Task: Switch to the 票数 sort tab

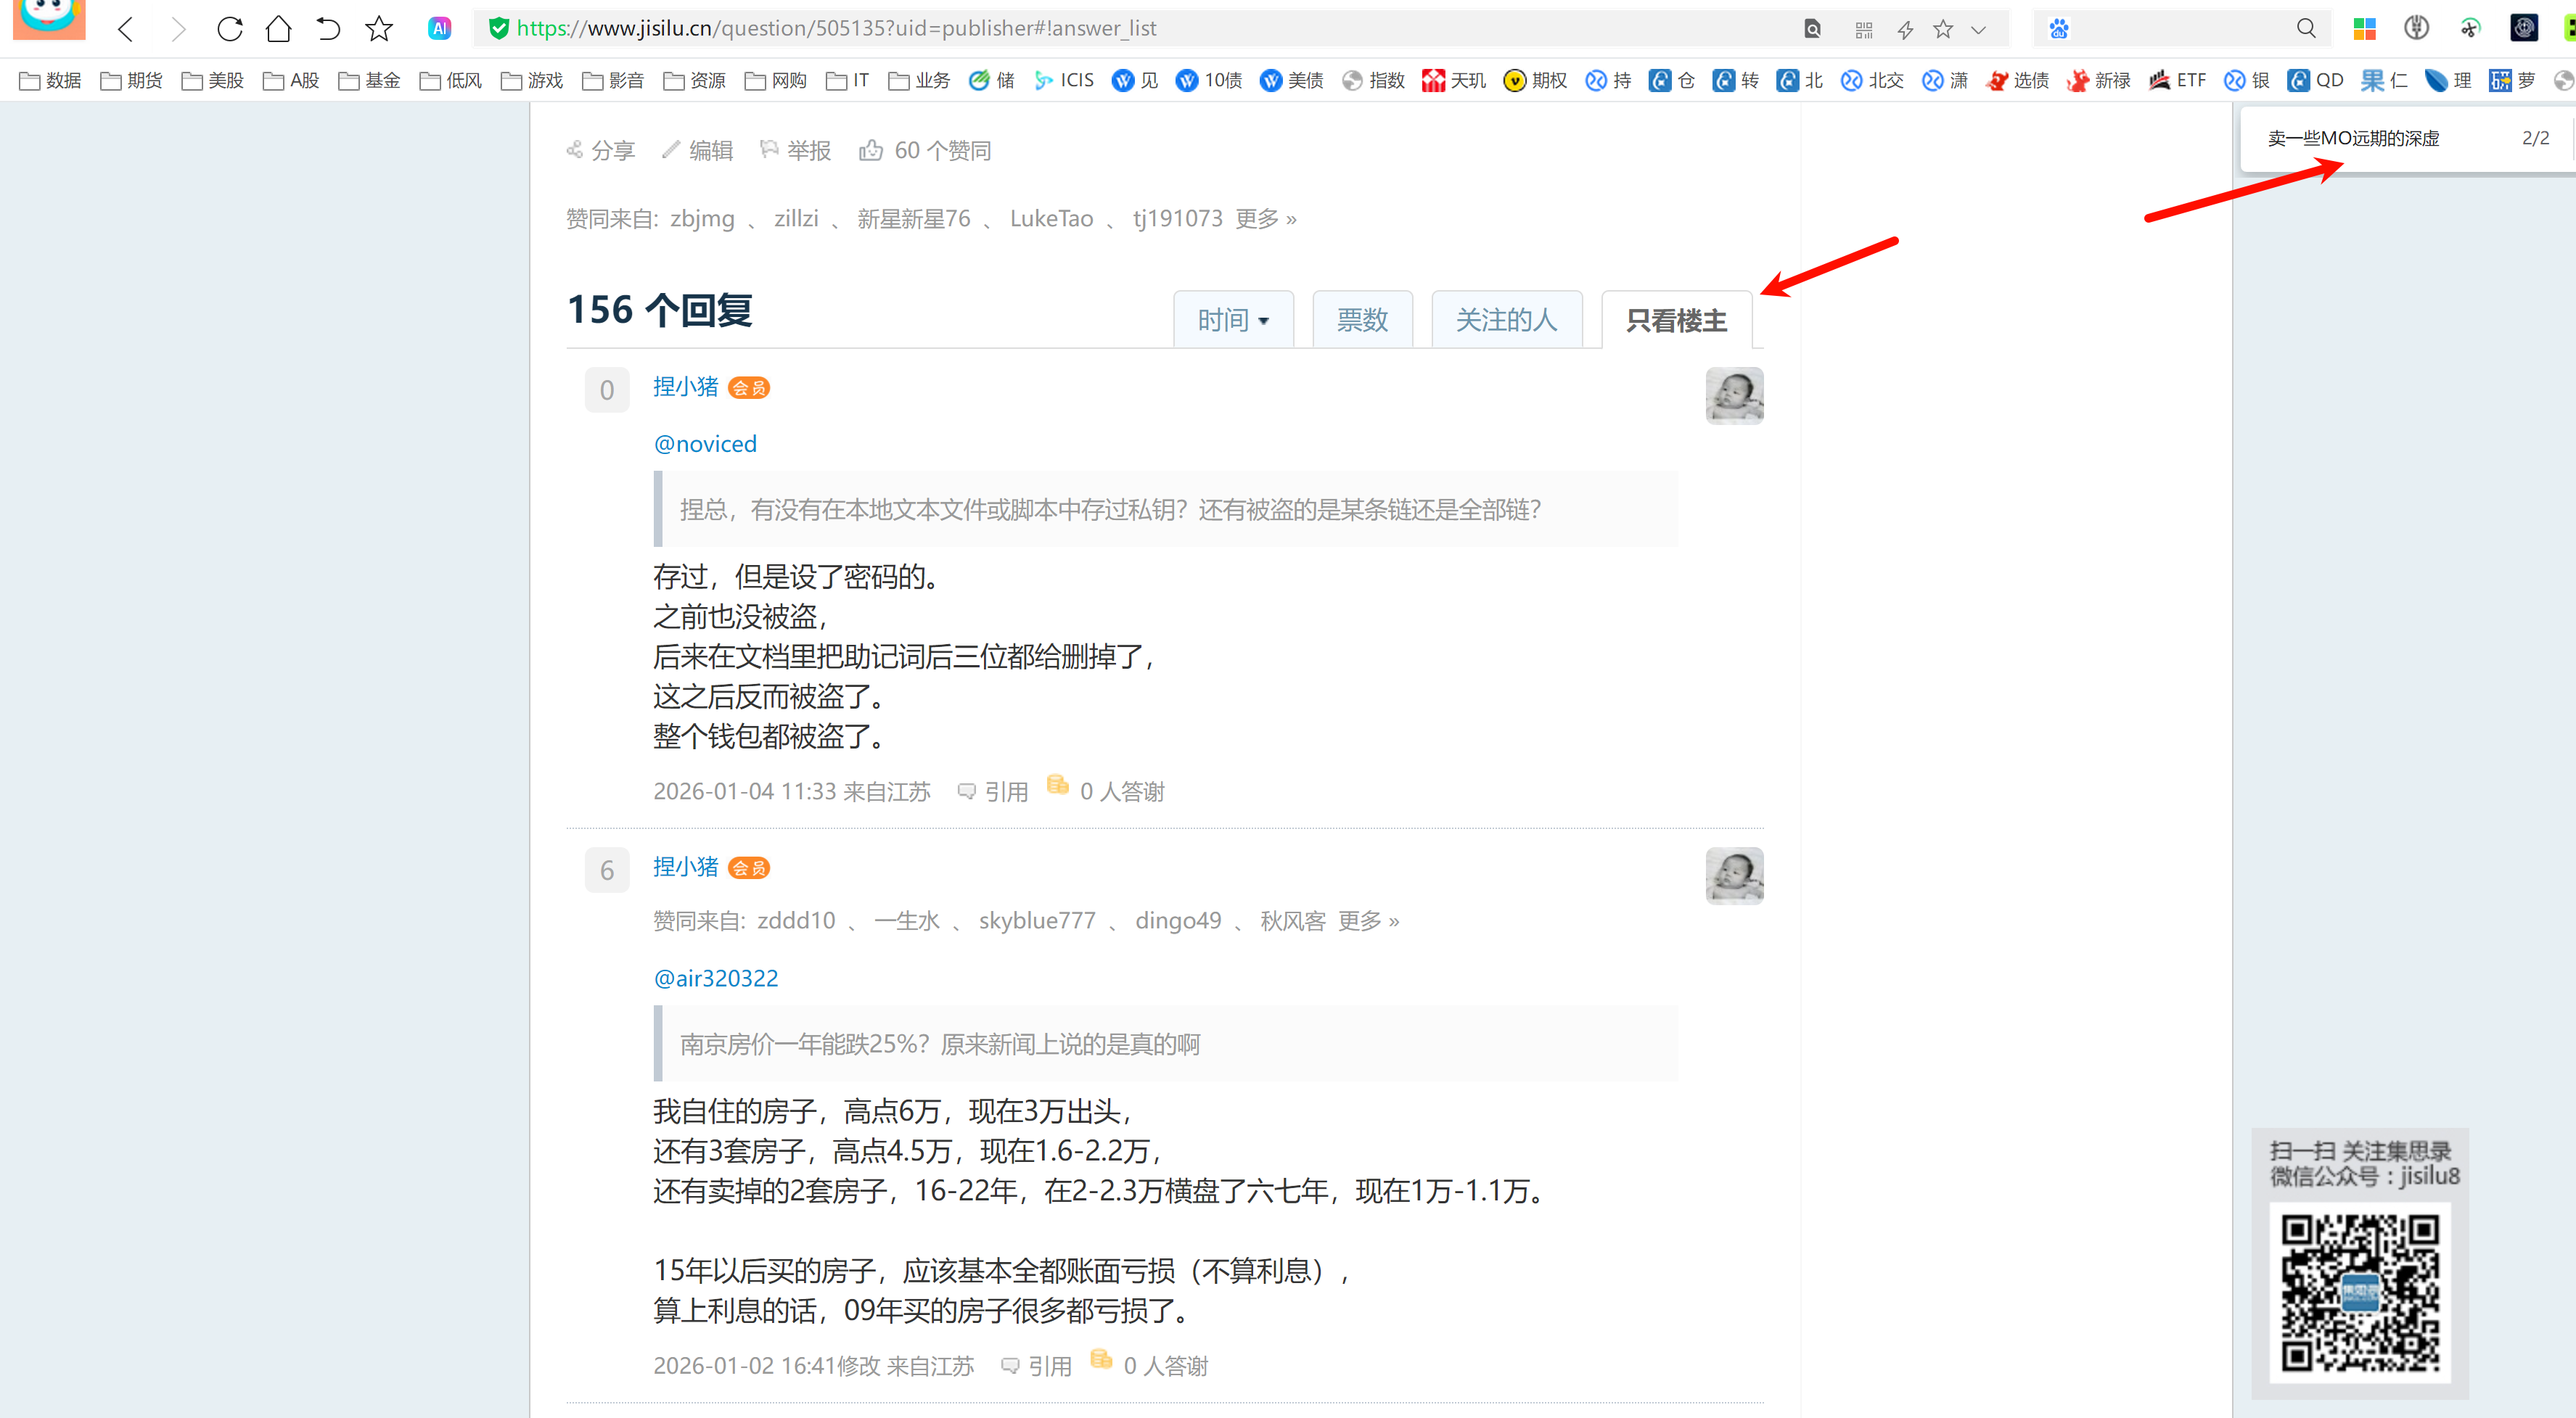Action: tap(1362, 321)
